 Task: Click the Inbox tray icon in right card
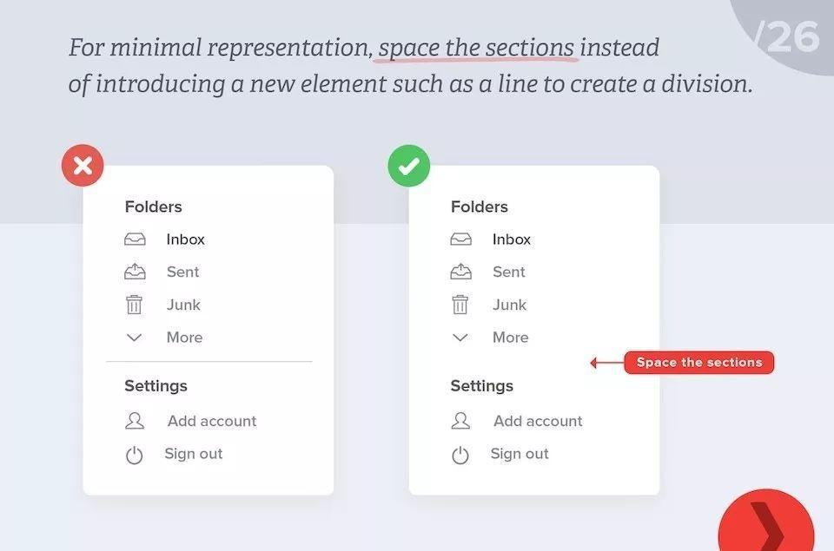coord(460,239)
